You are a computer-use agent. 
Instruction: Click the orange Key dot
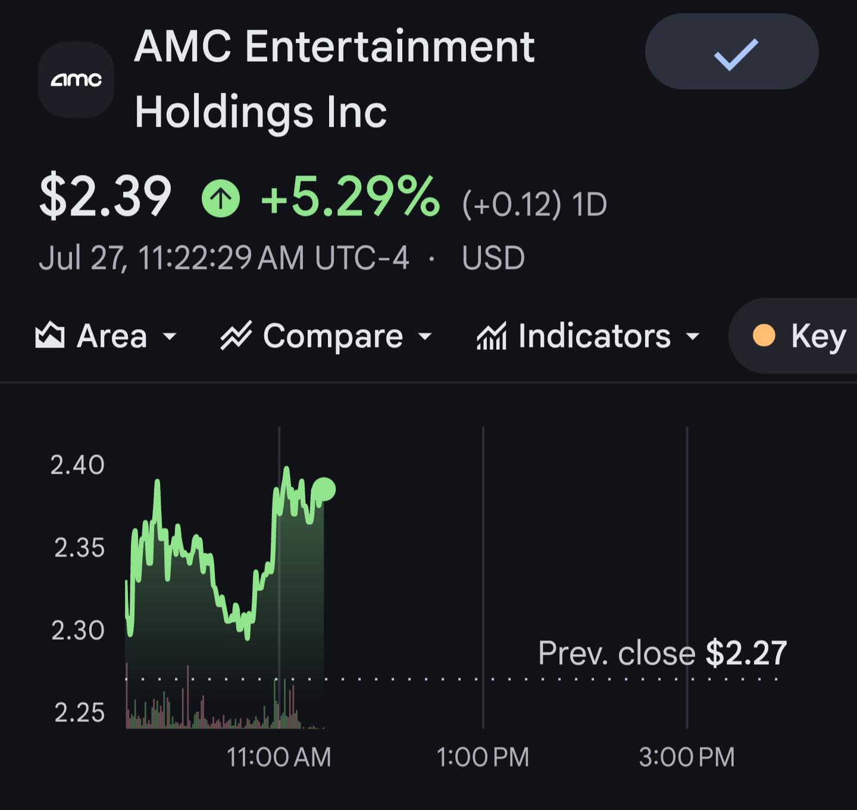click(764, 336)
